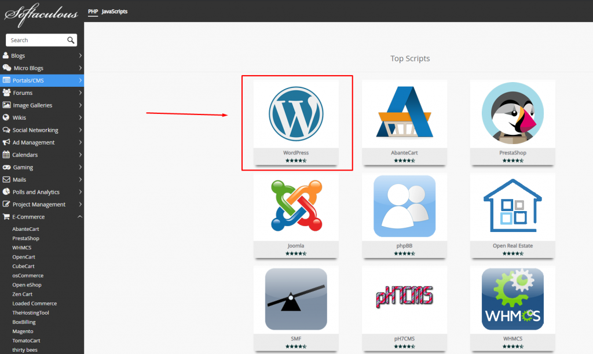The width and height of the screenshot is (593, 354).
Task: Open TomatoCart in the sidebar
Action: click(26, 340)
